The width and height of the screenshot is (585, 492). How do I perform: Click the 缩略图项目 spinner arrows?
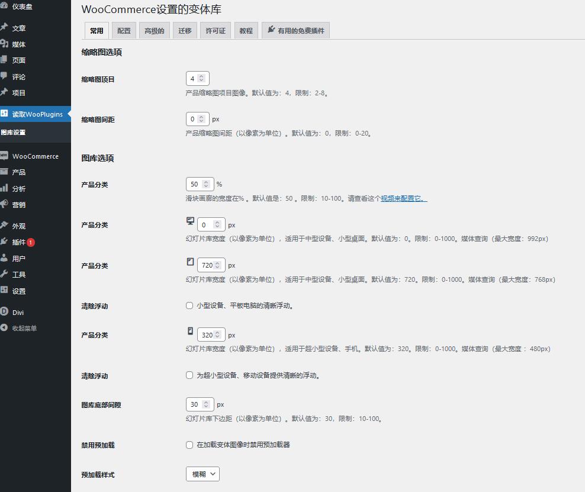tap(201, 78)
